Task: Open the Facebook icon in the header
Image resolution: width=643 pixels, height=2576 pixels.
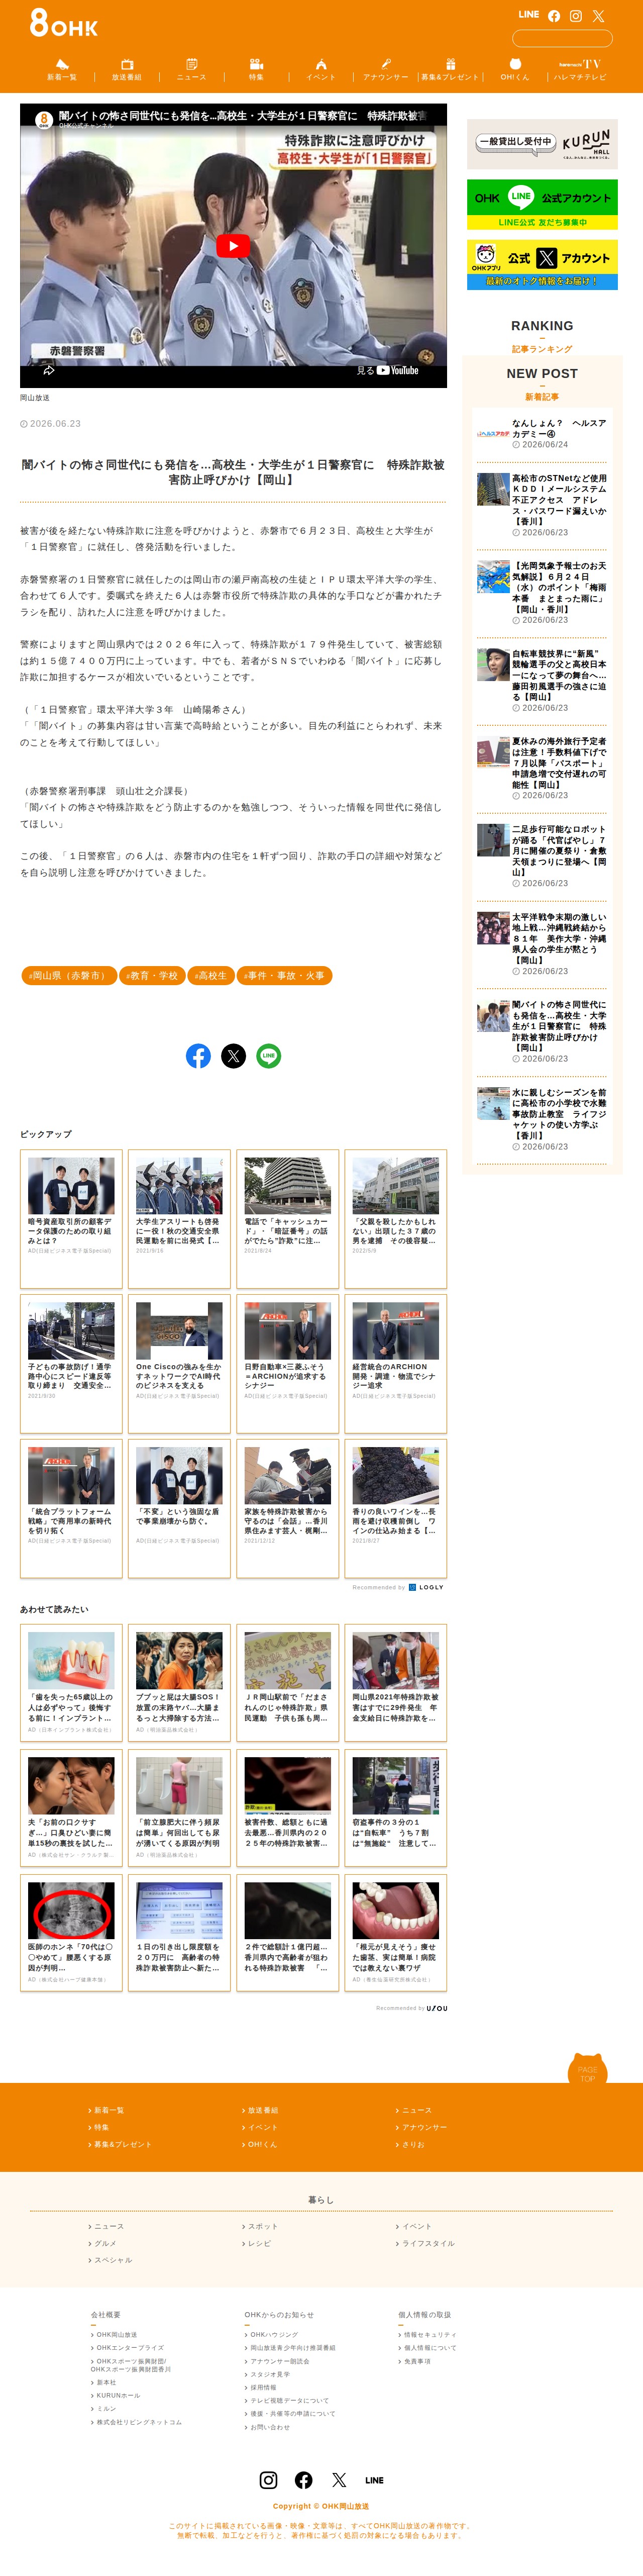Action: [x=554, y=16]
